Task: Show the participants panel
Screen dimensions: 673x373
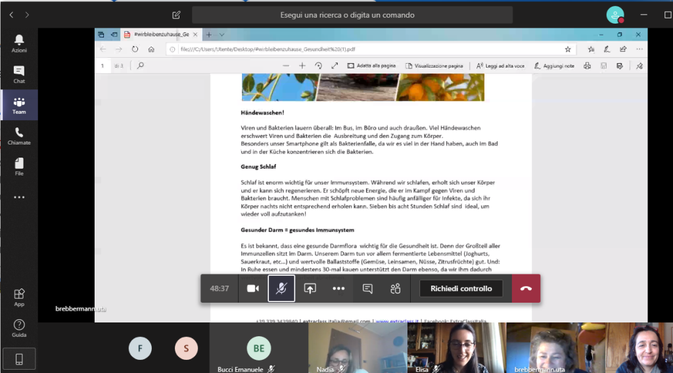Action: point(395,288)
